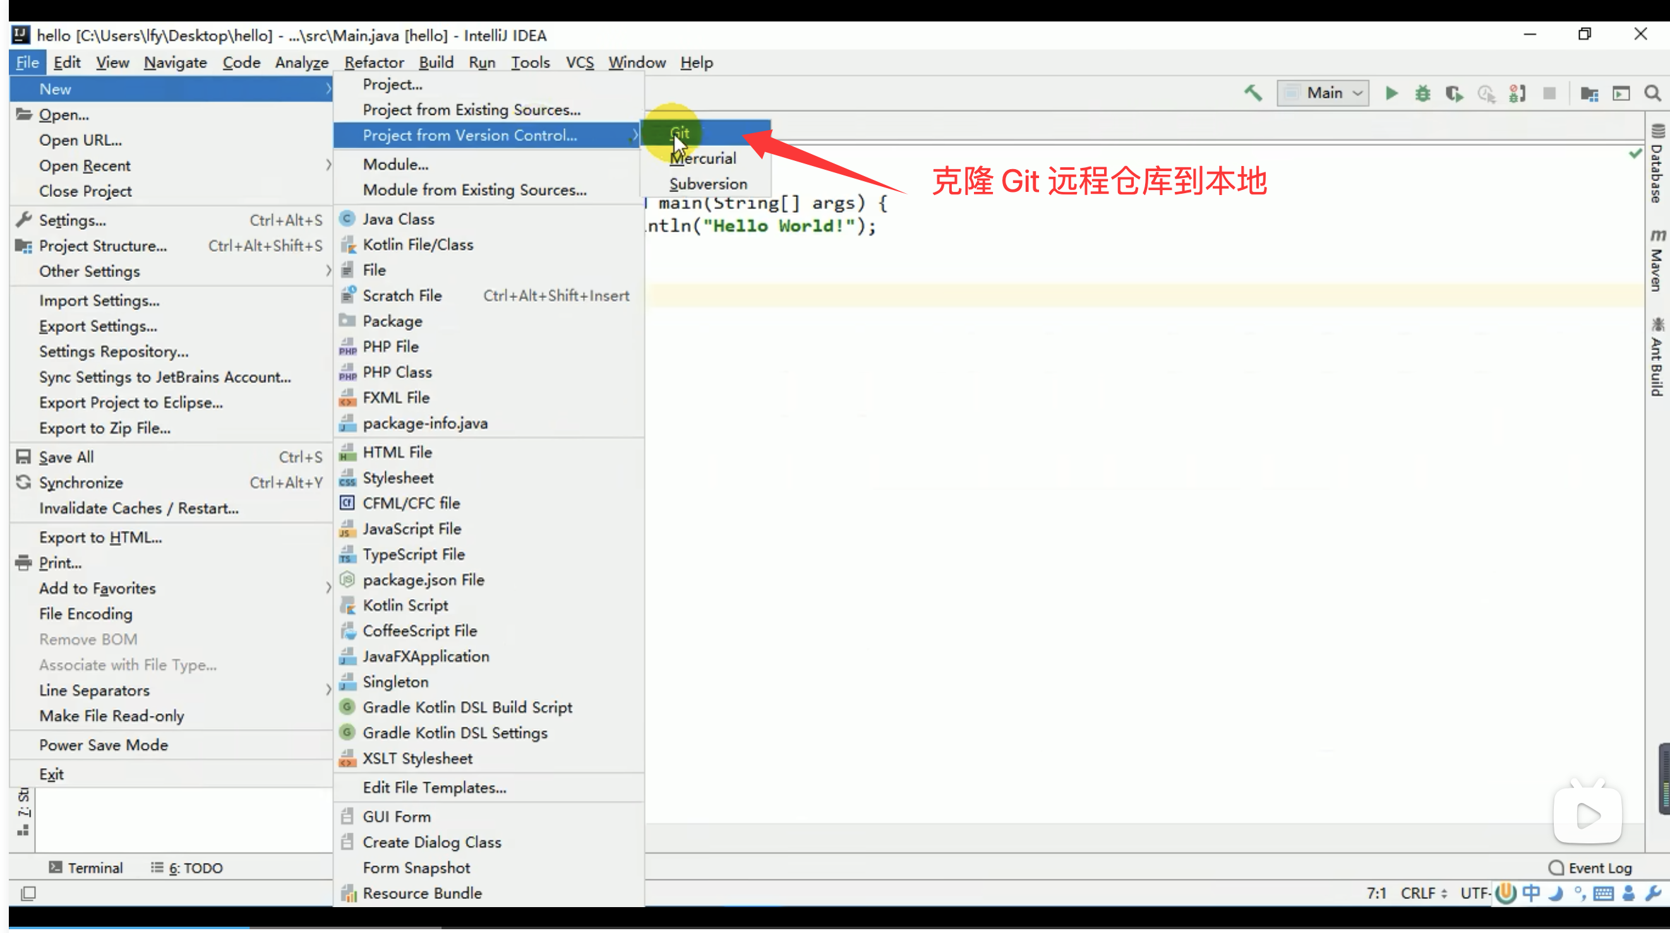The image size is (1670, 933).
Task: Expand the Line Separators submenu
Action: [94, 691]
